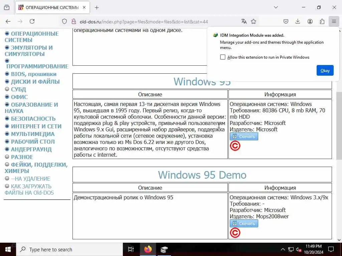Open the tracking protection shield icon

pyautogui.click(x=64, y=22)
